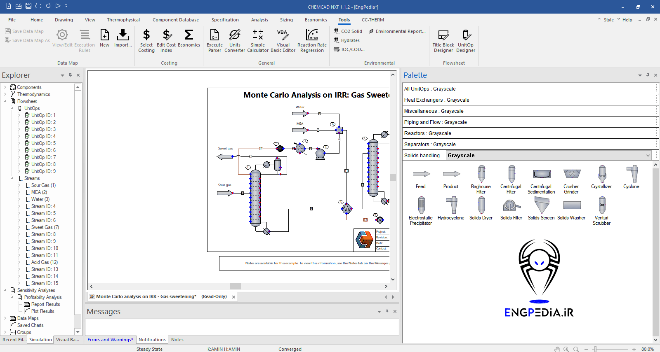Screen dimensions: 660x352
Task: Click the zoom in plus button
Action: (x=634, y=349)
